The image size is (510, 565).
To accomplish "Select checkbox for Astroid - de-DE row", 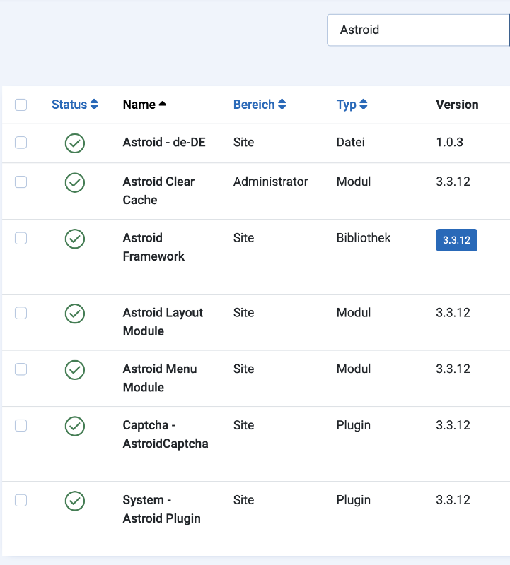I will 21,143.
